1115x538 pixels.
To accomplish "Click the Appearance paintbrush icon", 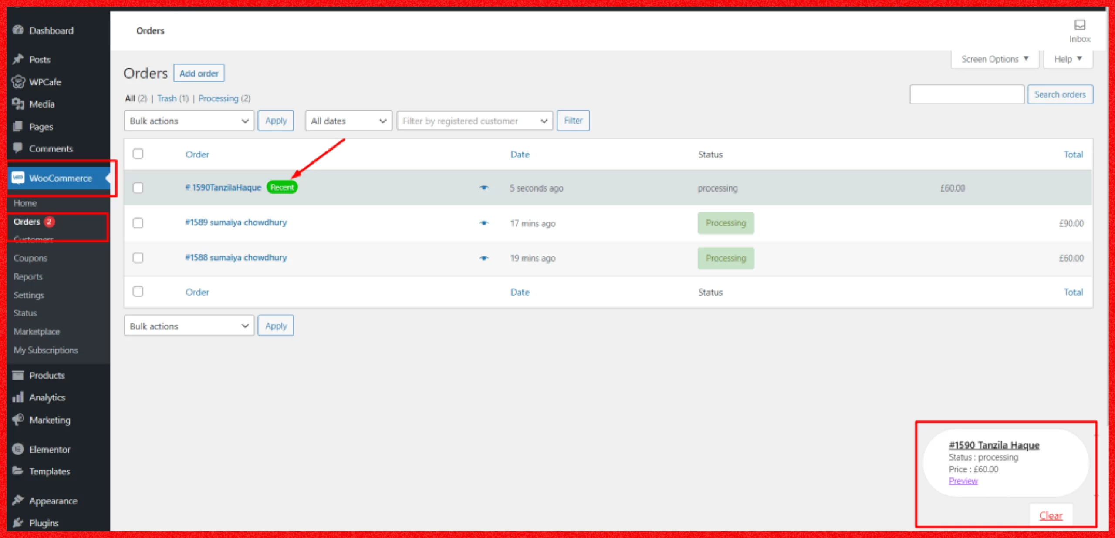I will [x=18, y=501].
